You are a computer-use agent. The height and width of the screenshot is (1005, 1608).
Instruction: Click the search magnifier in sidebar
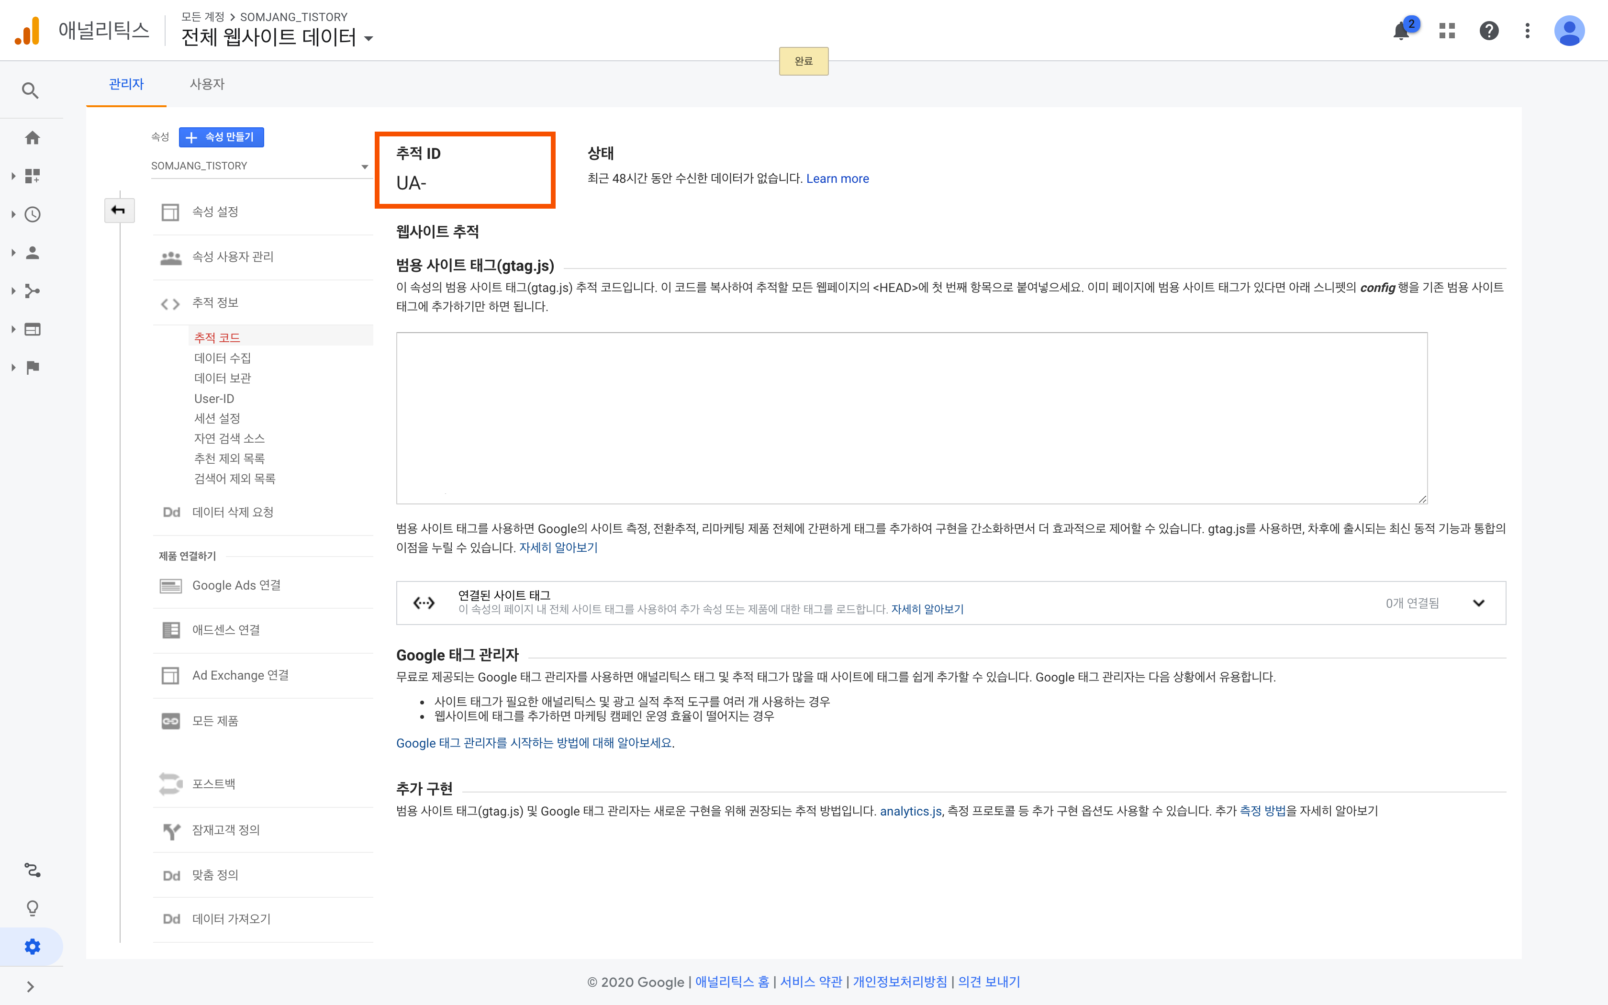pos(30,90)
